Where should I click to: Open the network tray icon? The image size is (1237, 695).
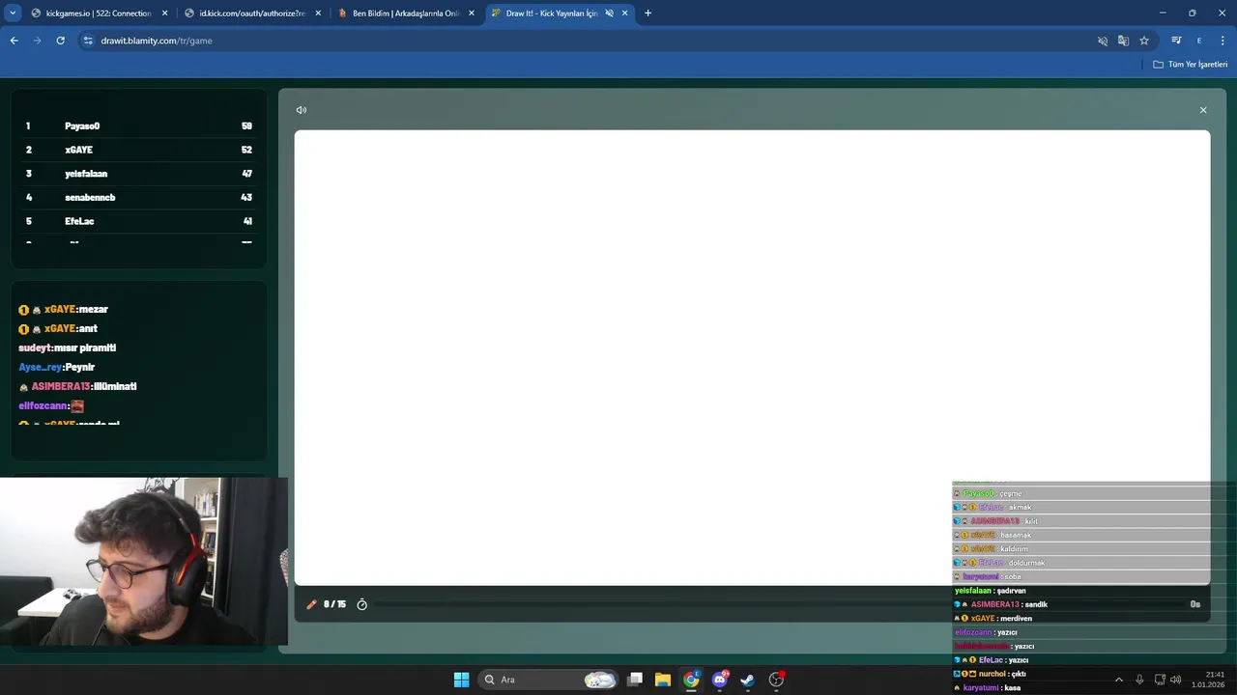point(1160,680)
